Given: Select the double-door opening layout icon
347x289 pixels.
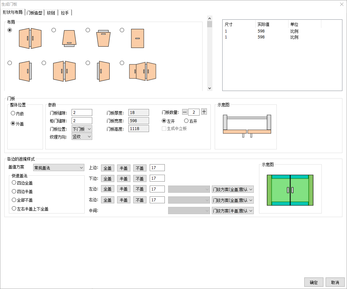Looking at the screenshot, I should click(30, 38).
